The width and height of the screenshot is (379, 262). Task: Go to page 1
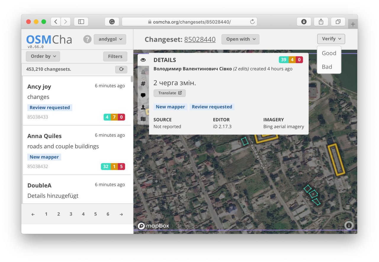(46, 214)
